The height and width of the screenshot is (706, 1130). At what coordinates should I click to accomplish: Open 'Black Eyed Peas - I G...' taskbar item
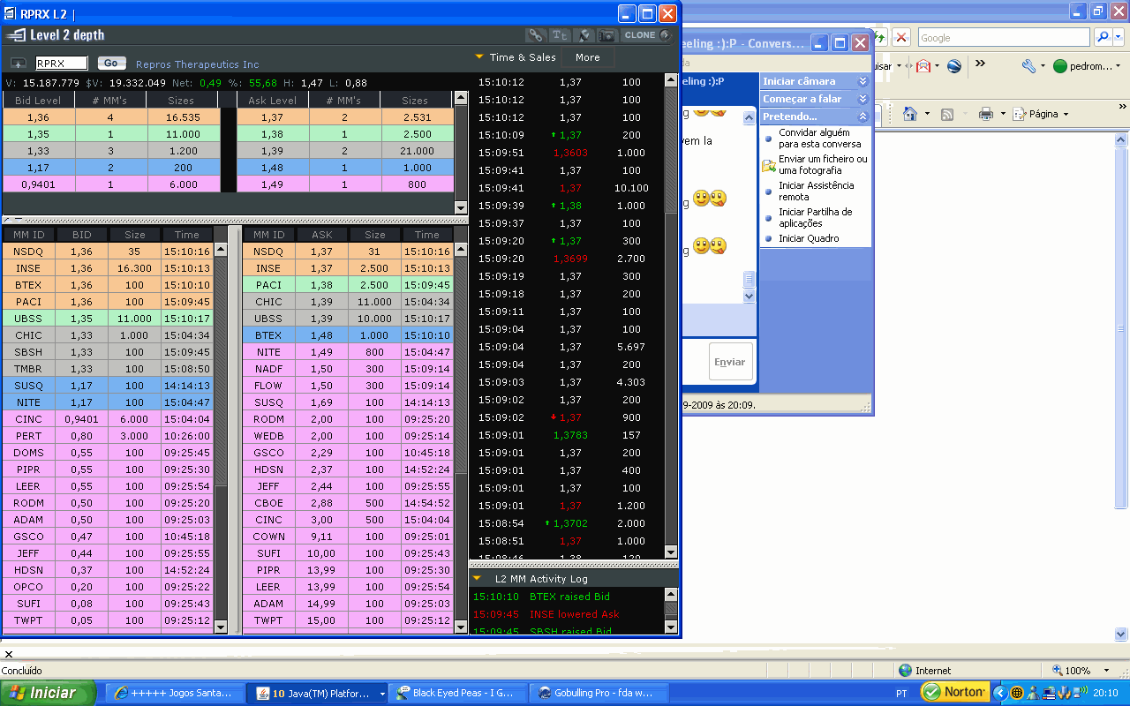[456, 694]
